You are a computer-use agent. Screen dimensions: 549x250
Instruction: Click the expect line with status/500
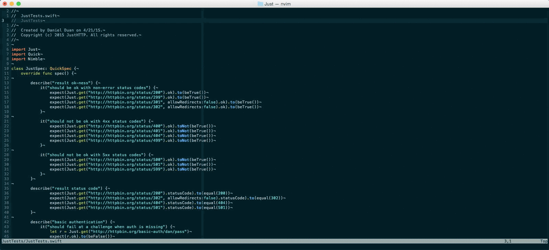[x=133, y=160]
